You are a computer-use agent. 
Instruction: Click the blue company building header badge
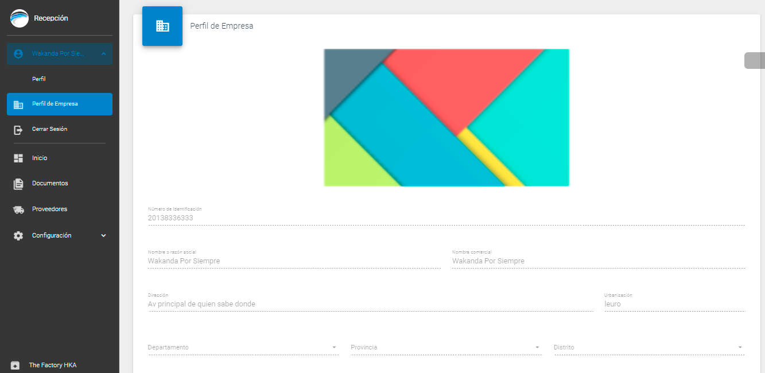click(162, 26)
